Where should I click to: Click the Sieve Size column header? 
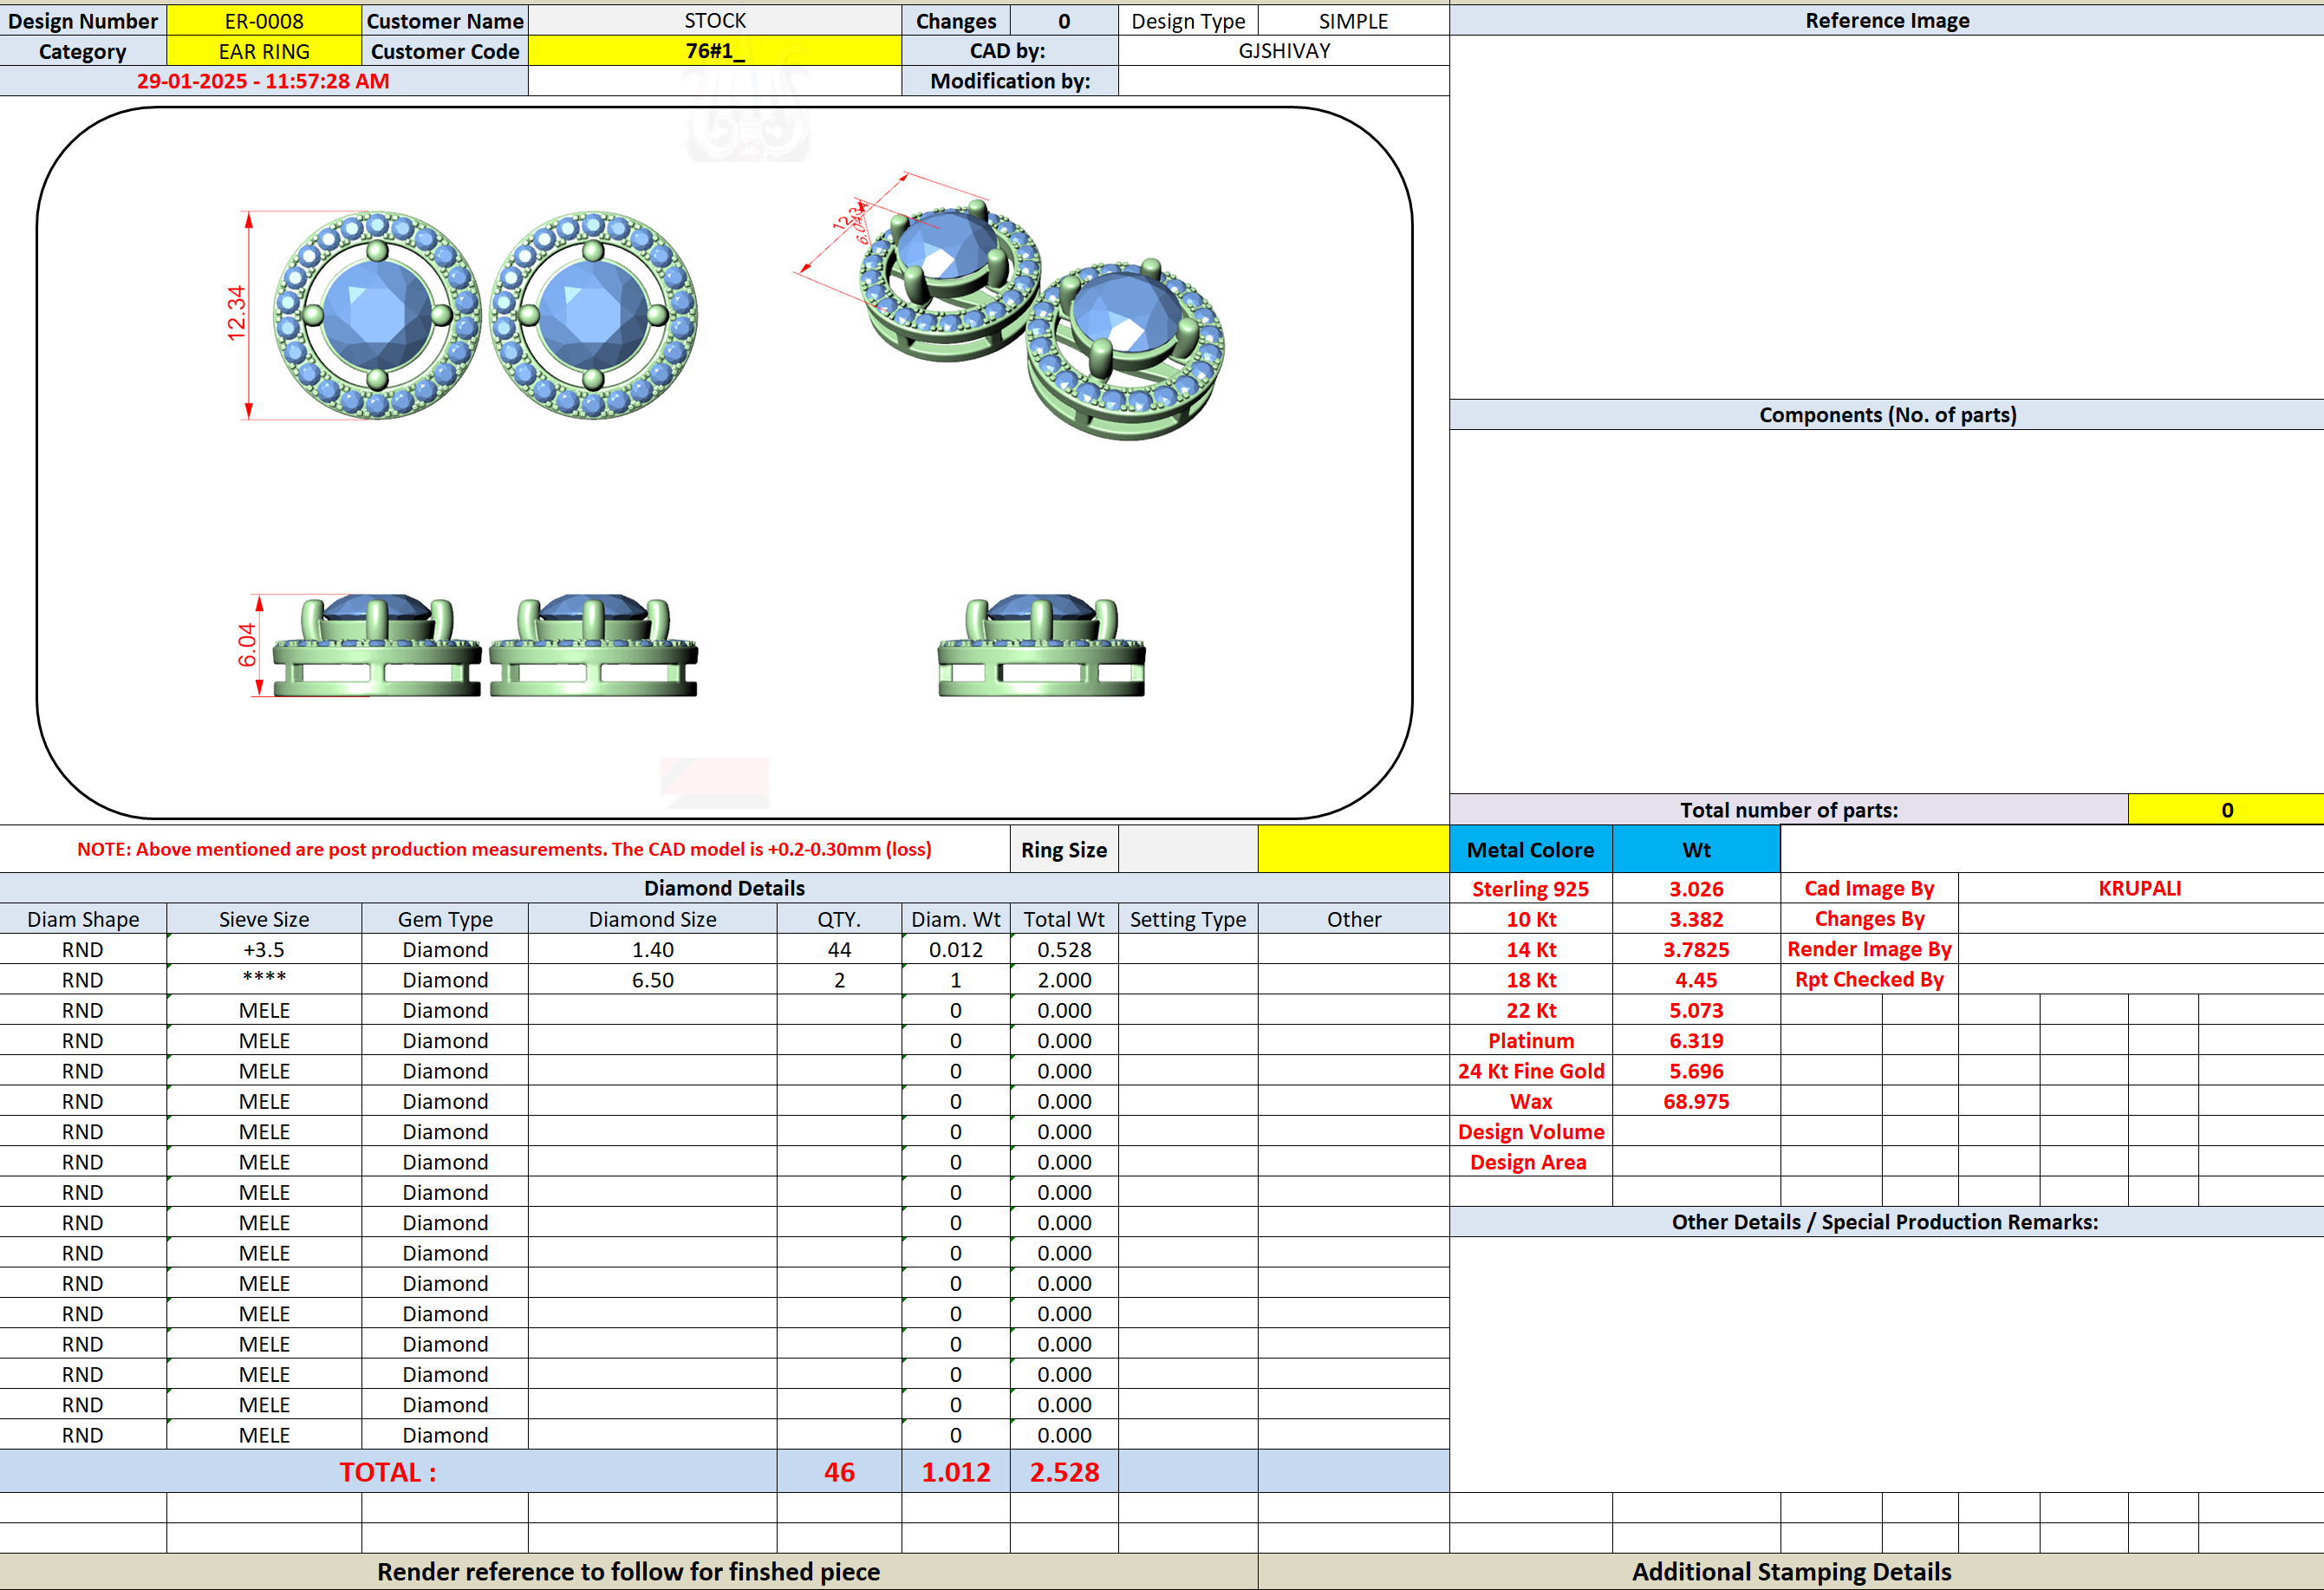(264, 919)
